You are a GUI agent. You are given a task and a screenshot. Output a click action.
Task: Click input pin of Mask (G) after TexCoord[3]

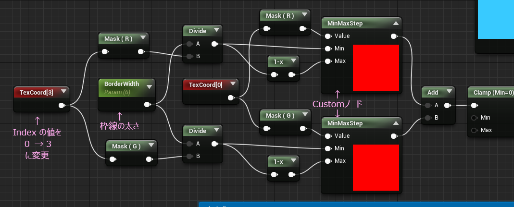point(113,159)
